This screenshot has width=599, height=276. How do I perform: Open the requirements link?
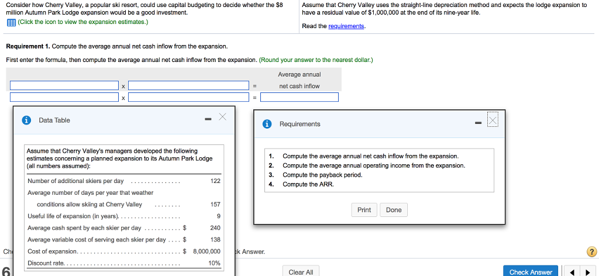pyautogui.click(x=346, y=26)
